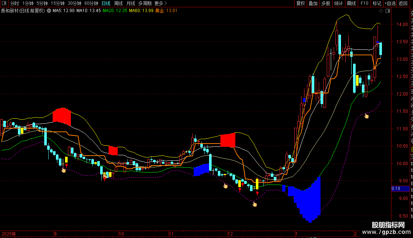The image size is (413, 238).
Task: Click the 复权 adjustment button
Action: pyautogui.click(x=300, y=3)
